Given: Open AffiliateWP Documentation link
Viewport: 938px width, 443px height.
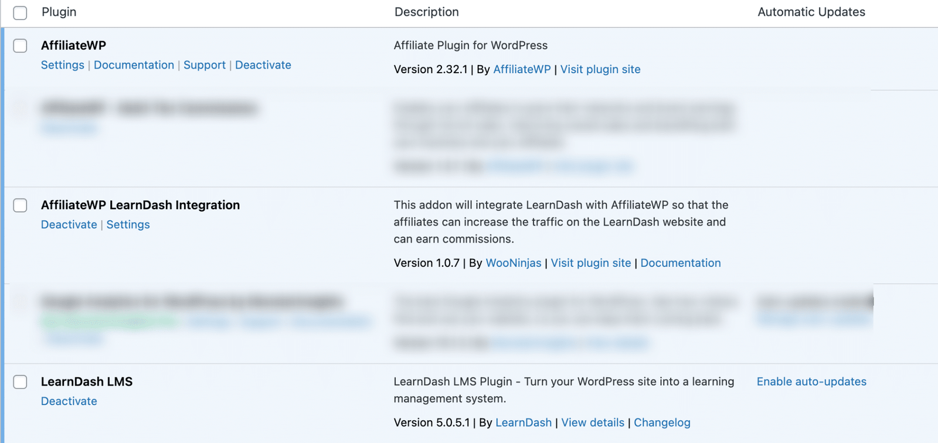Looking at the screenshot, I should [134, 65].
